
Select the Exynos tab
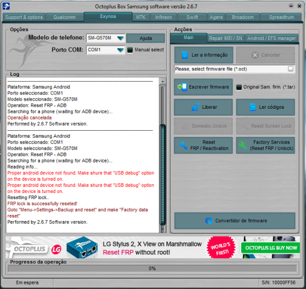108,17
